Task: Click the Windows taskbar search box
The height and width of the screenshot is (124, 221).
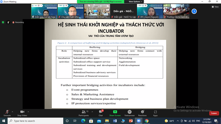Action: click(35, 121)
